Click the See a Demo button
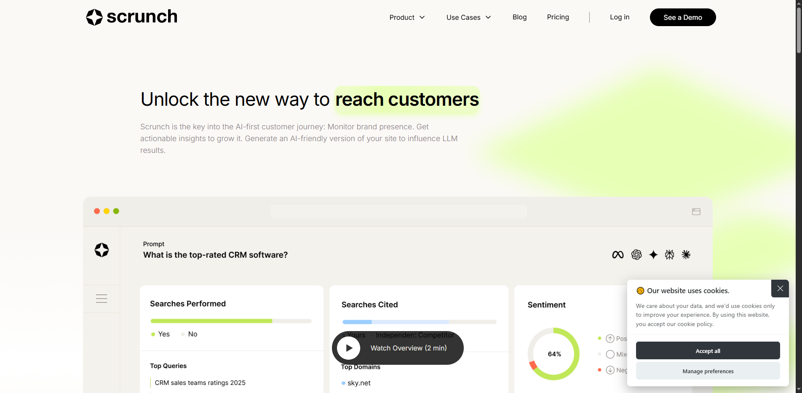802x393 pixels. pos(683,17)
